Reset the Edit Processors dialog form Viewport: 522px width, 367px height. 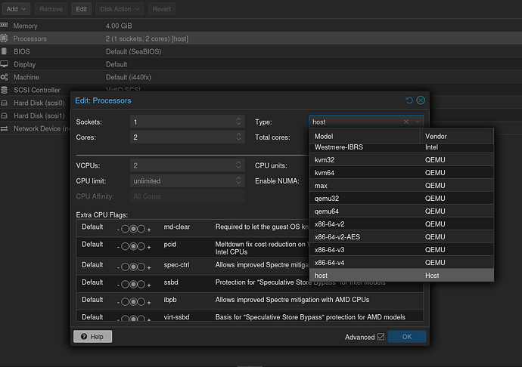click(x=409, y=100)
